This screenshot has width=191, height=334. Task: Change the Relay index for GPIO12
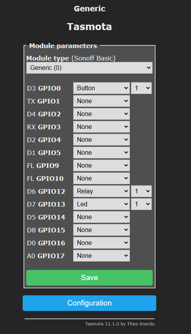pos(141,191)
